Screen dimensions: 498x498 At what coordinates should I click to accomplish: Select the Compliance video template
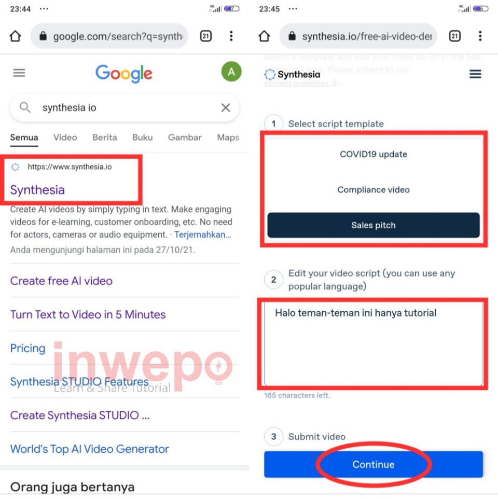(374, 190)
